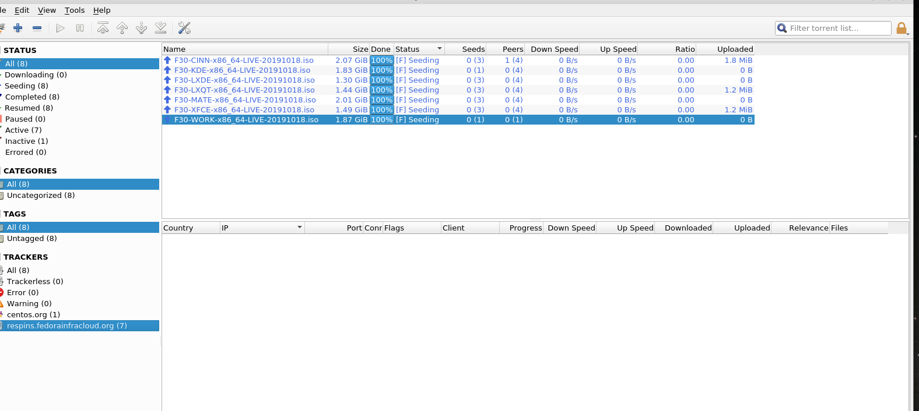
Task: Click 100% progress bar of F30-CINN
Action: 382,60
